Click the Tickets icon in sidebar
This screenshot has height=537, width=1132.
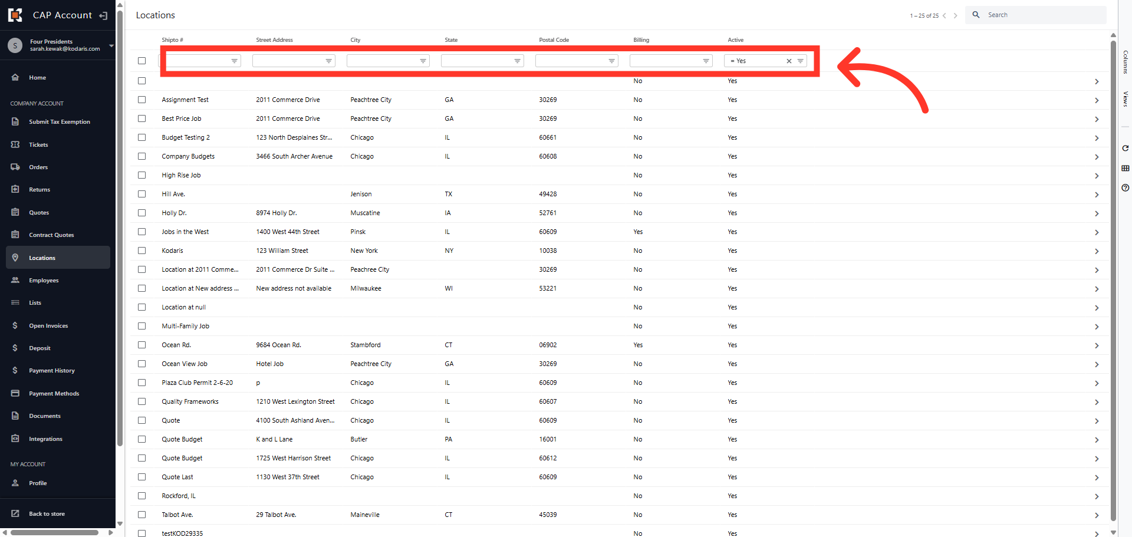(15, 144)
